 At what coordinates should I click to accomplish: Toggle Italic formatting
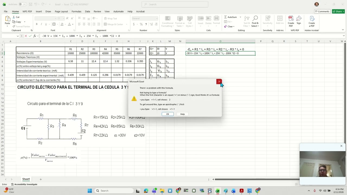click(x=41, y=24)
